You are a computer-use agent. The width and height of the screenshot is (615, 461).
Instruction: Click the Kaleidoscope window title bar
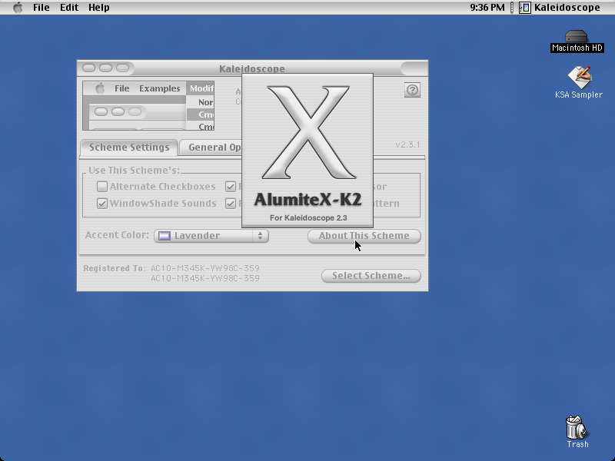click(252, 68)
